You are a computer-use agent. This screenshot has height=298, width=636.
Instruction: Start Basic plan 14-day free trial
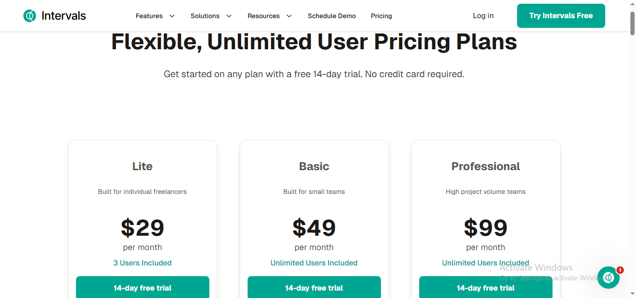(314, 288)
